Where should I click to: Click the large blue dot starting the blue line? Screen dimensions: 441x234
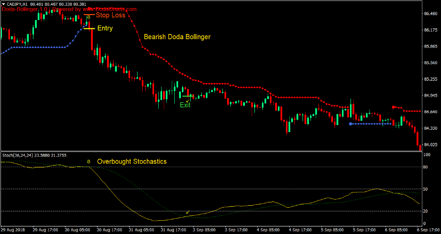[351, 124]
